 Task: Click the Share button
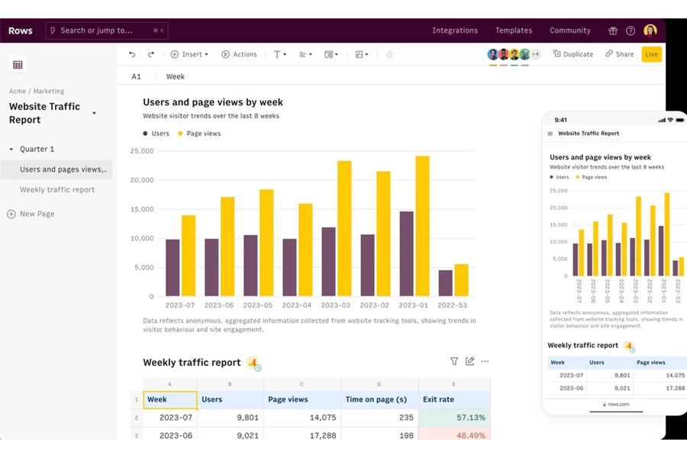click(620, 54)
